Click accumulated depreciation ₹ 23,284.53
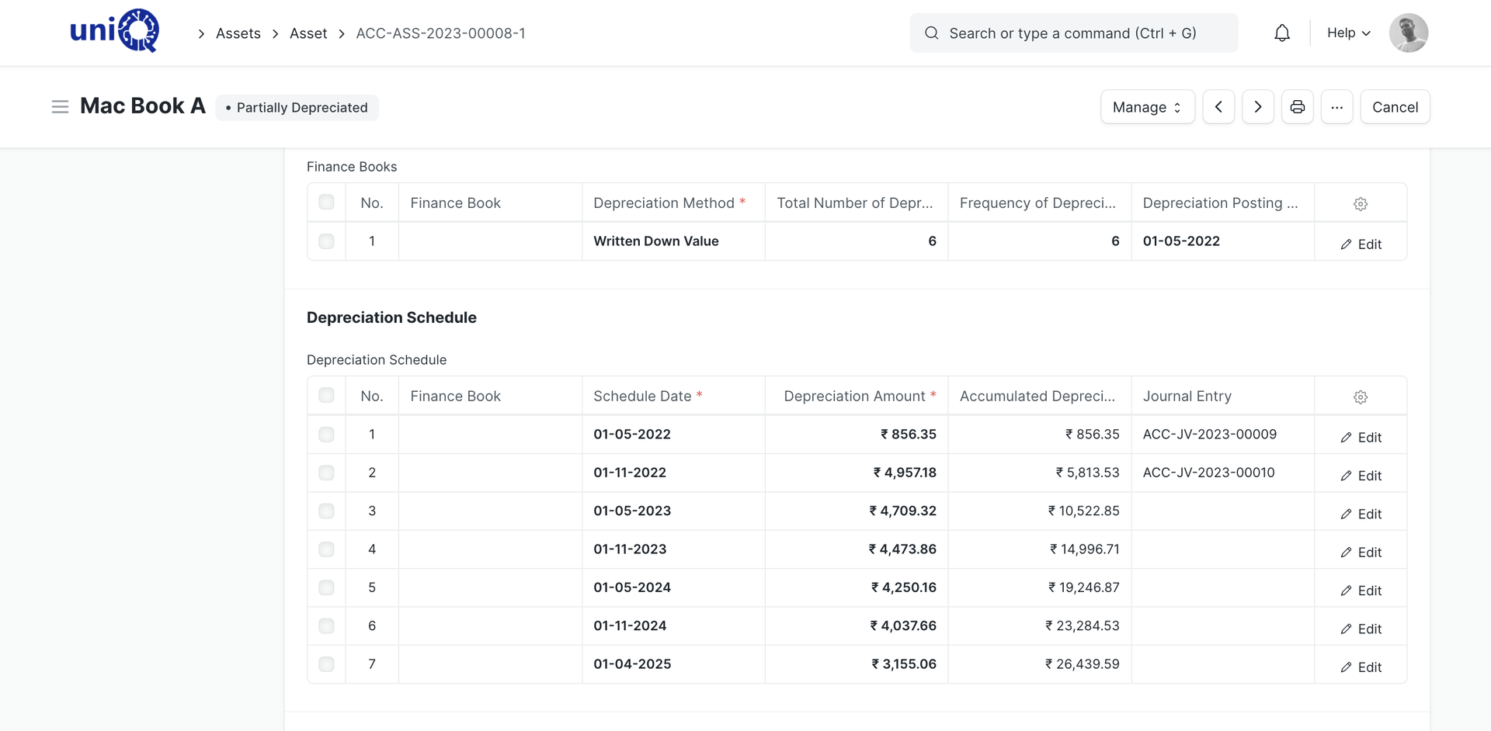 (1083, 625)
